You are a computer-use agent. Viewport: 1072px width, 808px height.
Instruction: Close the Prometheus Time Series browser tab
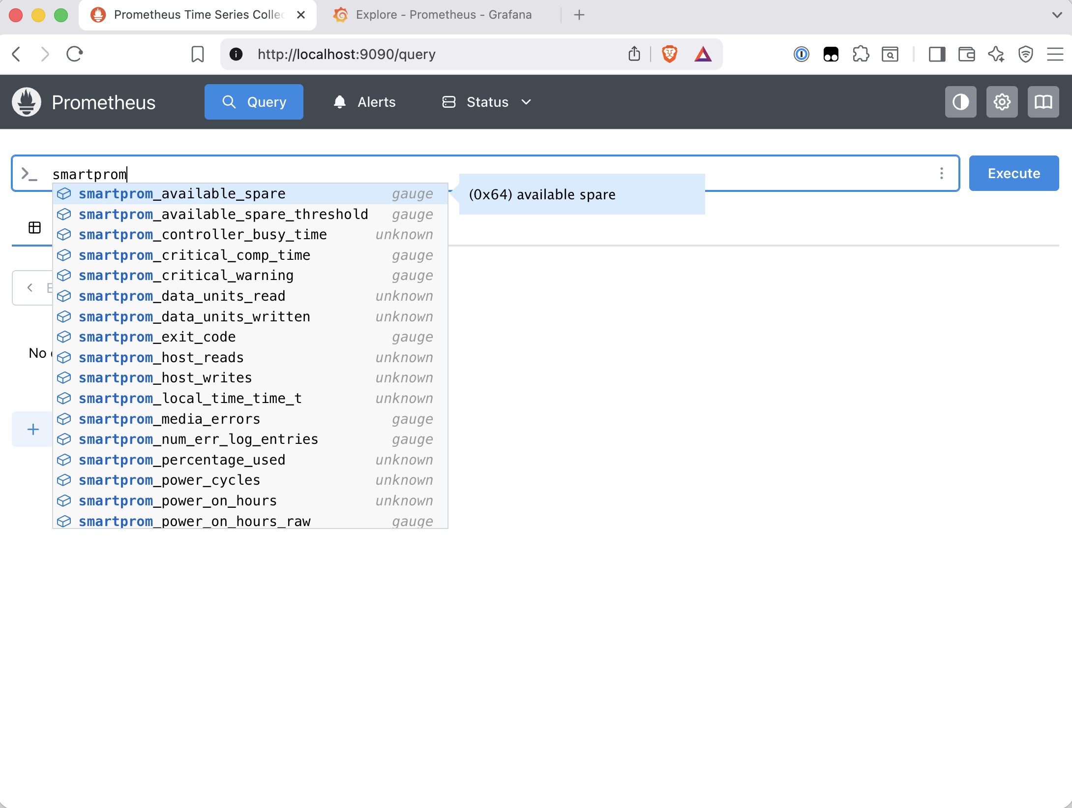click(301, 15)
